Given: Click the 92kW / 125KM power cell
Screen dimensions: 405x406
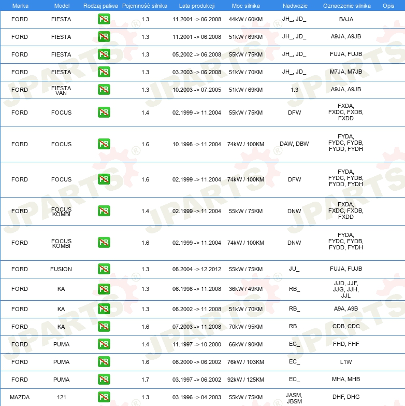Looking at the screenshot, I should click(x=245, y=380).
